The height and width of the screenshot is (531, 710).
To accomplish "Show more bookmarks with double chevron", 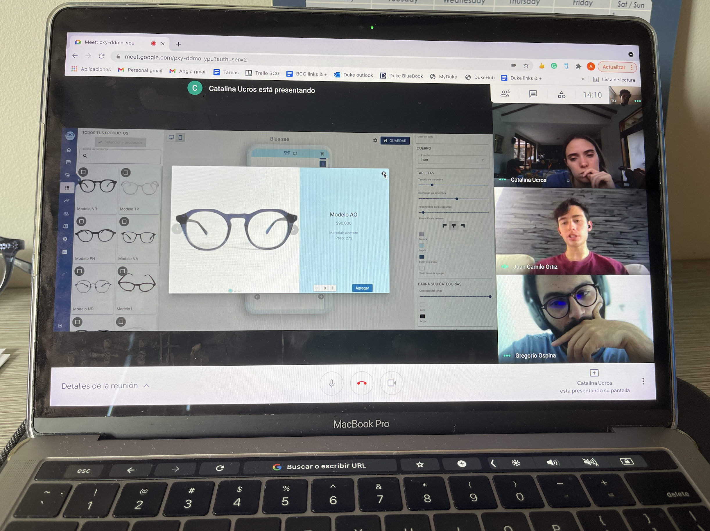I will [583, 79].
